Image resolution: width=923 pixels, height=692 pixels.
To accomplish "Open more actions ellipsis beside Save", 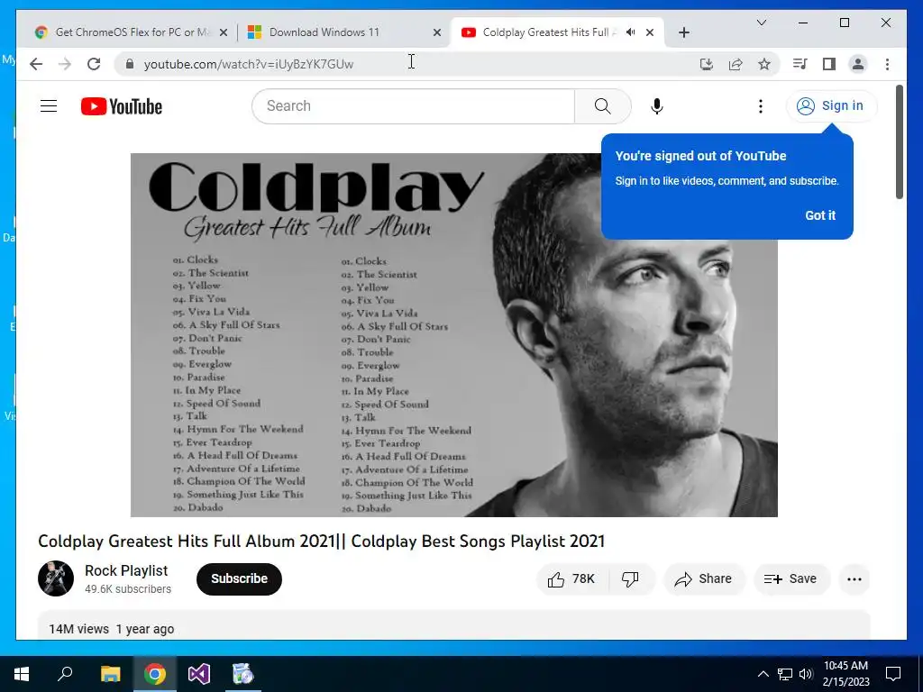I will [x=854, y=579].
